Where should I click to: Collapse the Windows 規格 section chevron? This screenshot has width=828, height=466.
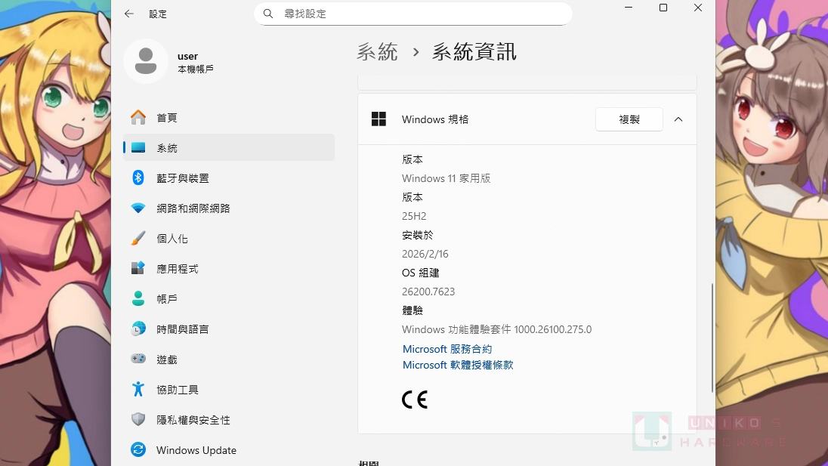click(x=678, y=119)
